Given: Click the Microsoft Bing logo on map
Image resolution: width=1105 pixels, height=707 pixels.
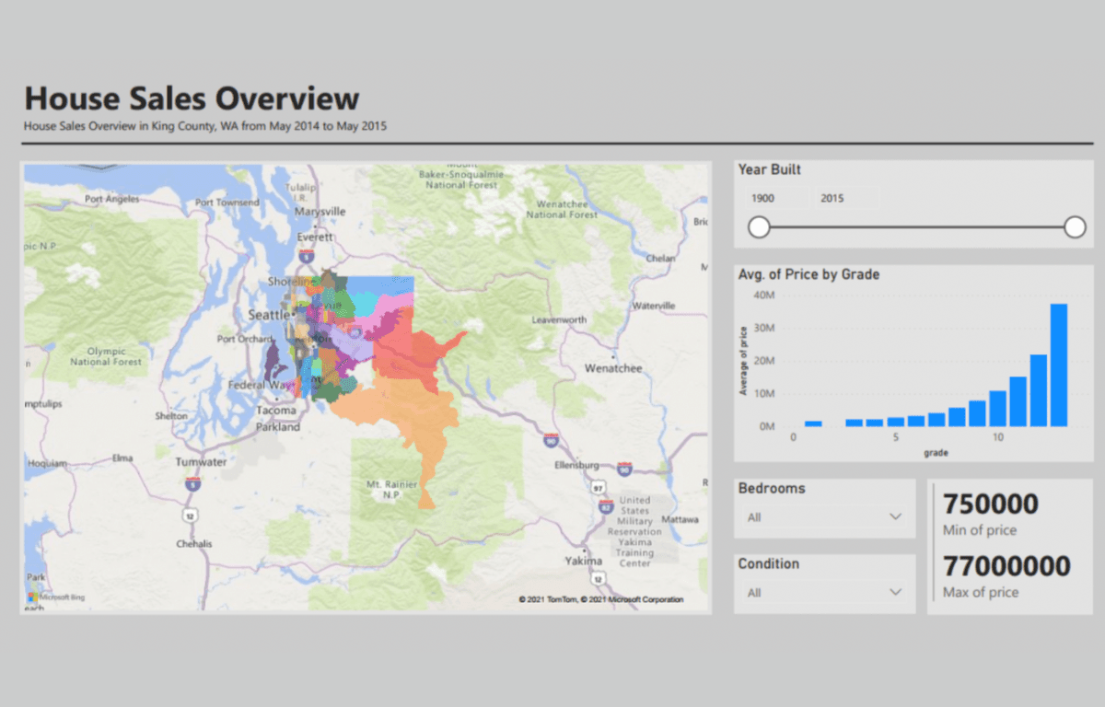Looking at the screenshot, I should 57,597.
